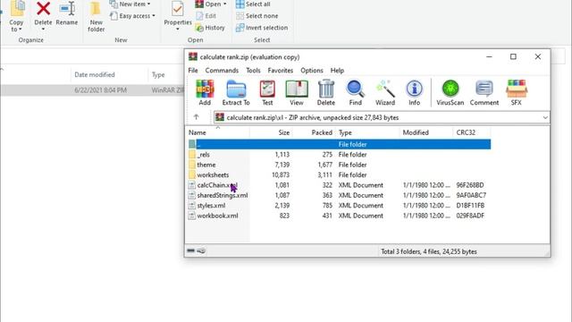Maximize the WinRAR window
The image size is (572, 322).
[513, 56]
